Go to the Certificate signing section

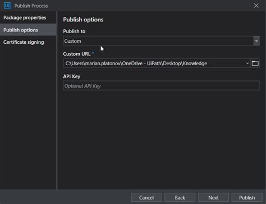(28, 42)
